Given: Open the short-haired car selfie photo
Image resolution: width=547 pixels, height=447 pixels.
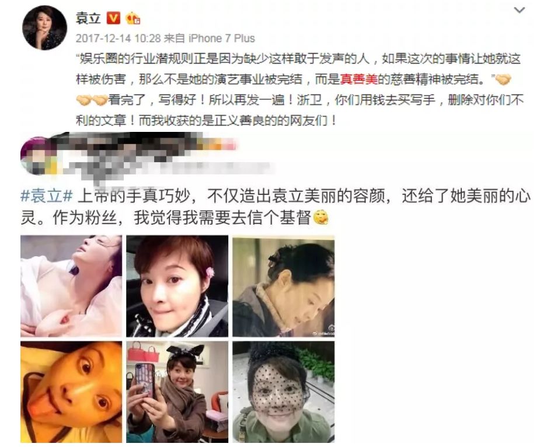Looking at the screenshot, I should click(x=177, y=285).
